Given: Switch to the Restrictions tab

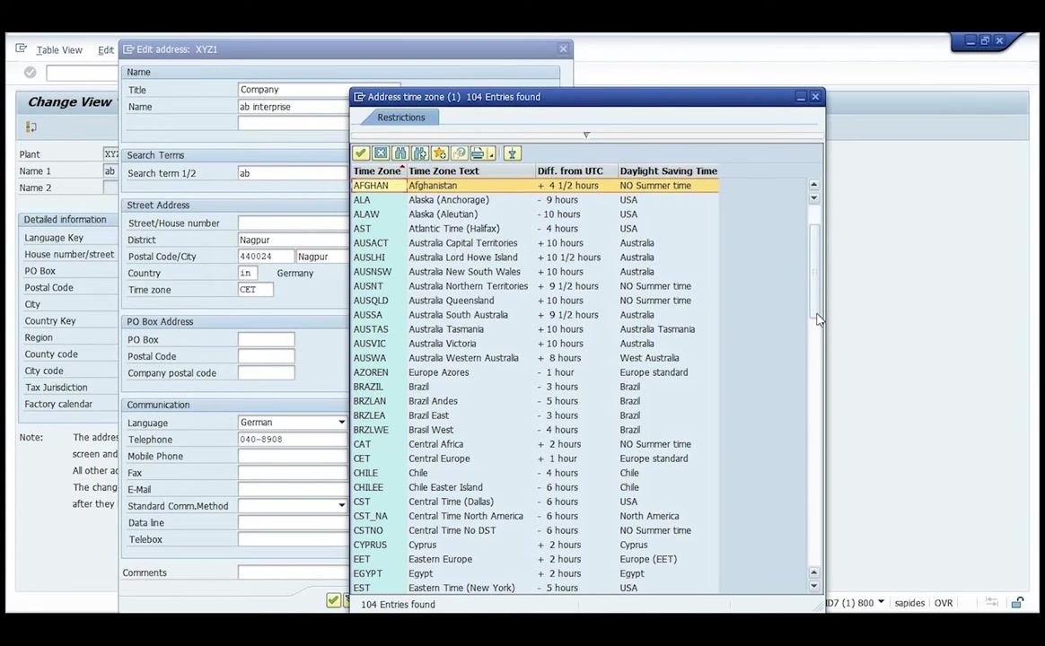Looking at the screenshot, I should (400, 118).
